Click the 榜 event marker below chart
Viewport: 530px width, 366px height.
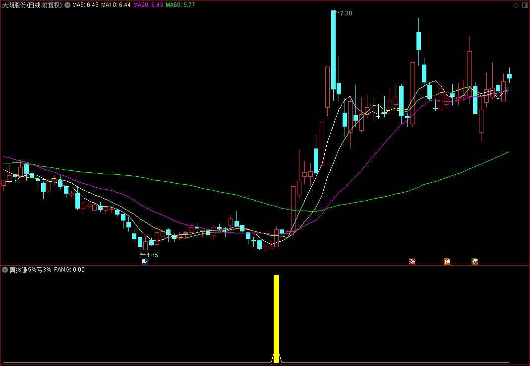(474, 261)
